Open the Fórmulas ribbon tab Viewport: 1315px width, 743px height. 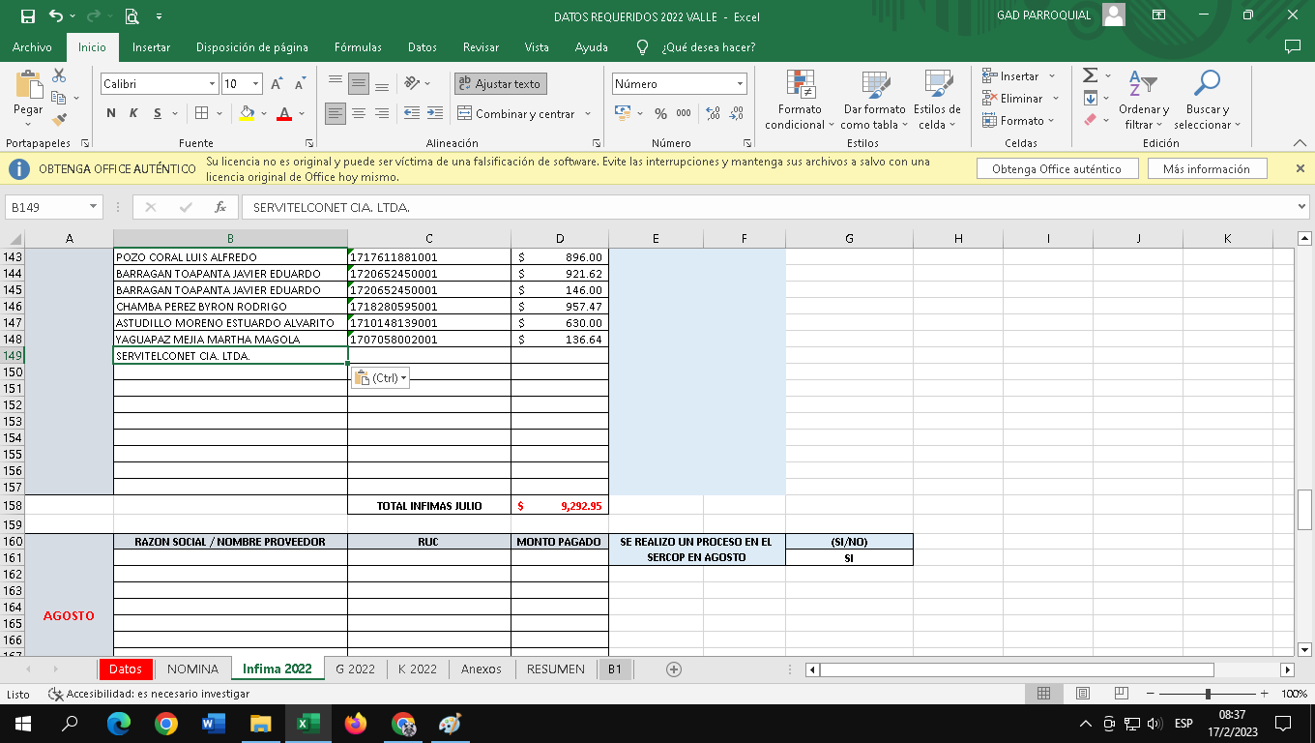[358, 46]
